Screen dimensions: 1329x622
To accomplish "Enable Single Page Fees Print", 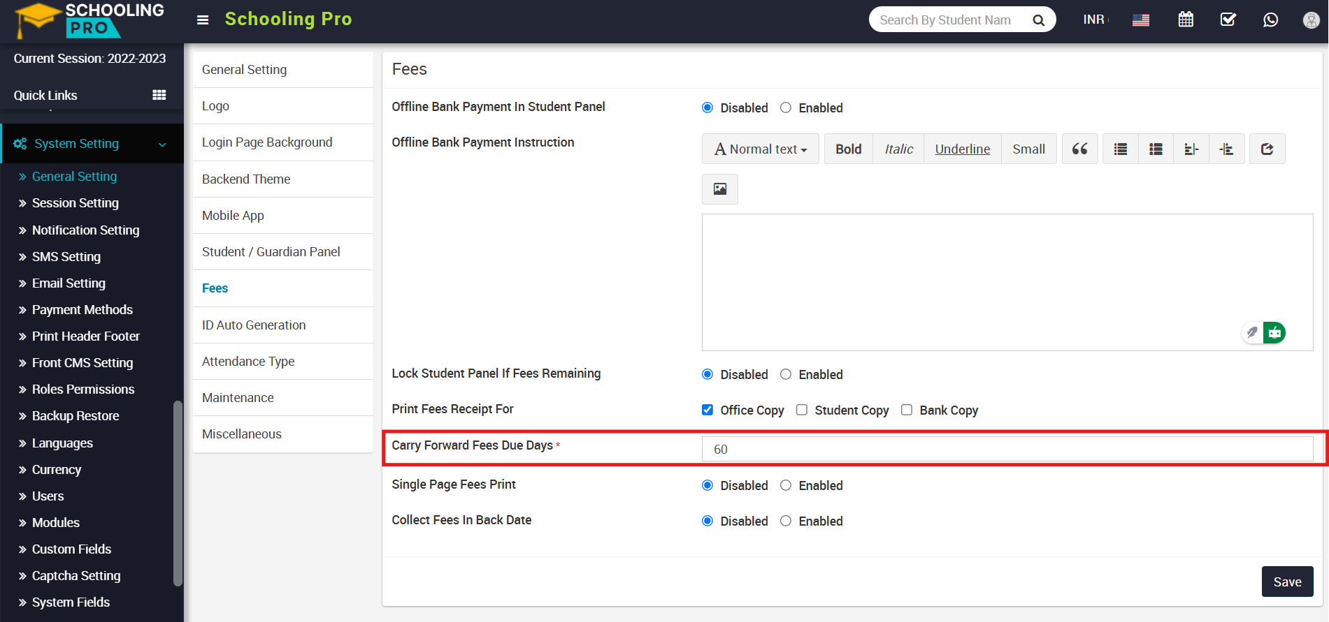I will pyautogui.click(x=786, y=485).
